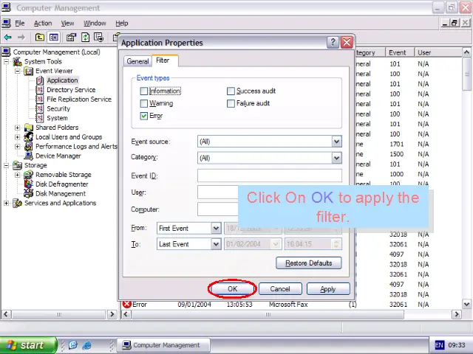Open the Category dropdown

tap(337, 158)
